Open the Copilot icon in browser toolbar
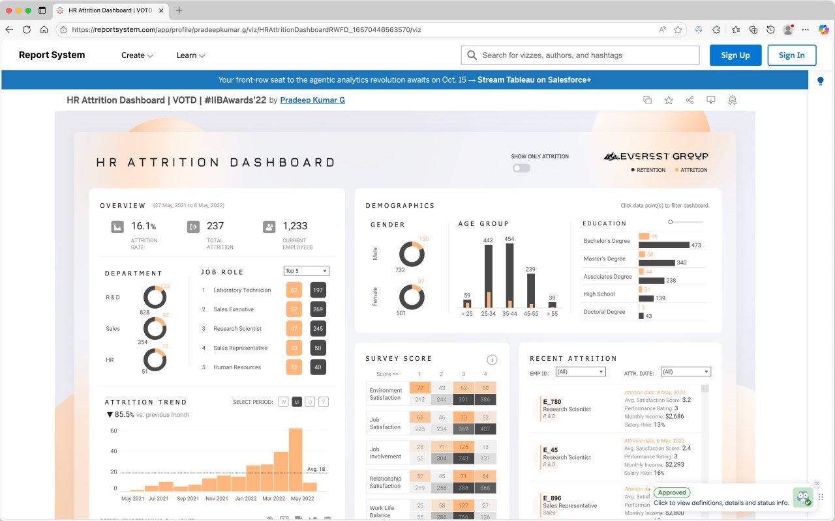The height and width of the screenshot is (521, 835). coord(824,29)
